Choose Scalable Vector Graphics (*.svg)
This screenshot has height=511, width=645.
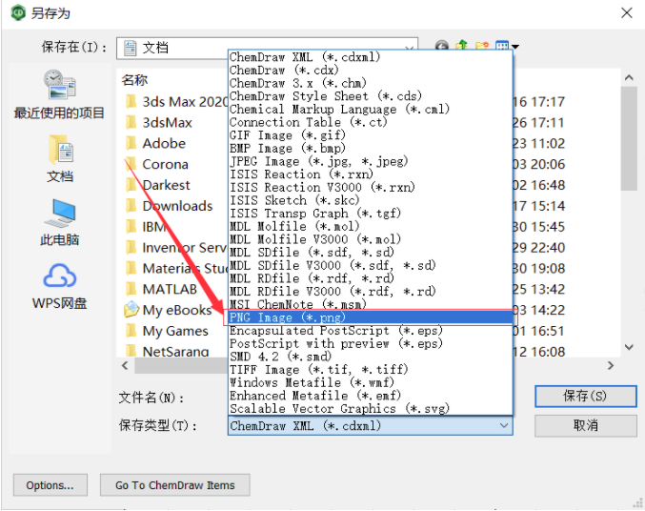click(x=371, y=409)
